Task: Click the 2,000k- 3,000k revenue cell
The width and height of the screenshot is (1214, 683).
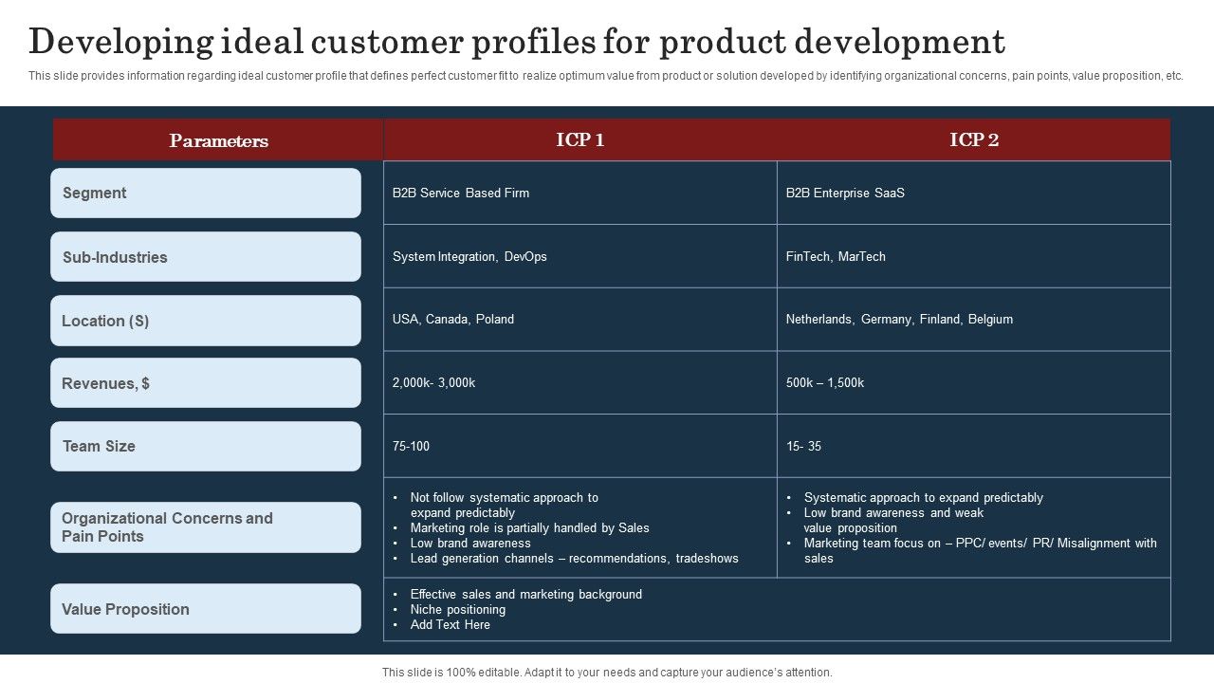Action: coord(580,382)
